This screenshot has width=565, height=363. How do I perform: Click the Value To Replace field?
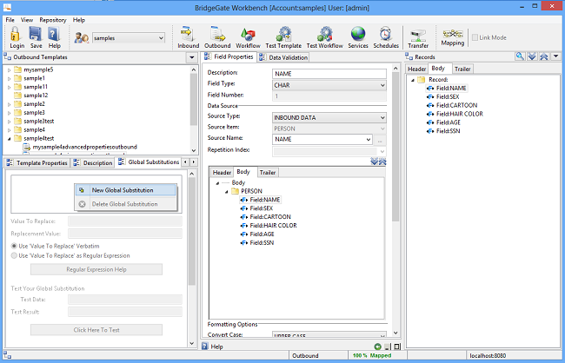pyautogui.click(x=125, y=221)
